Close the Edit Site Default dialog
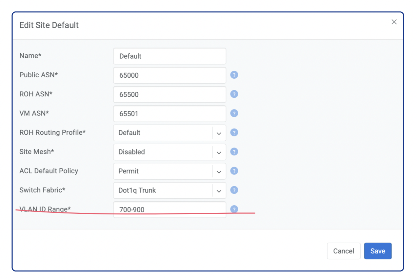The image size is (417, 280). [394, 22]
